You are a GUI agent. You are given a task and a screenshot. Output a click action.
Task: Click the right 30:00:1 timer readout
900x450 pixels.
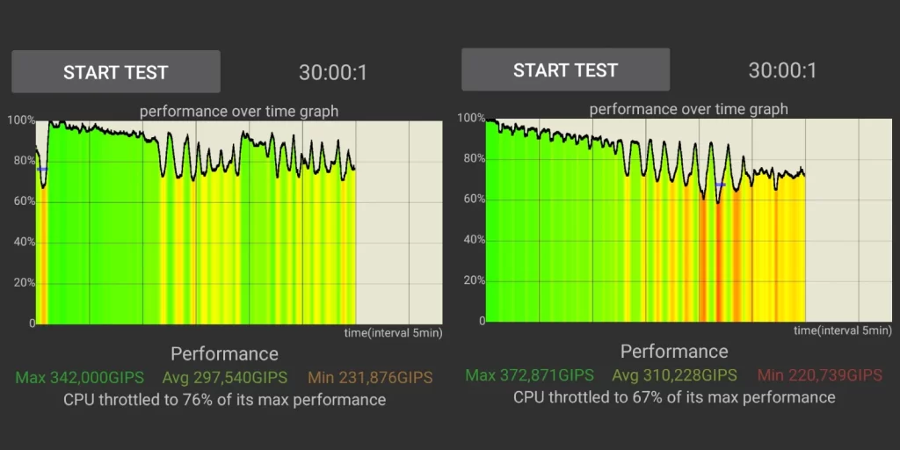[x=782, y=70]
